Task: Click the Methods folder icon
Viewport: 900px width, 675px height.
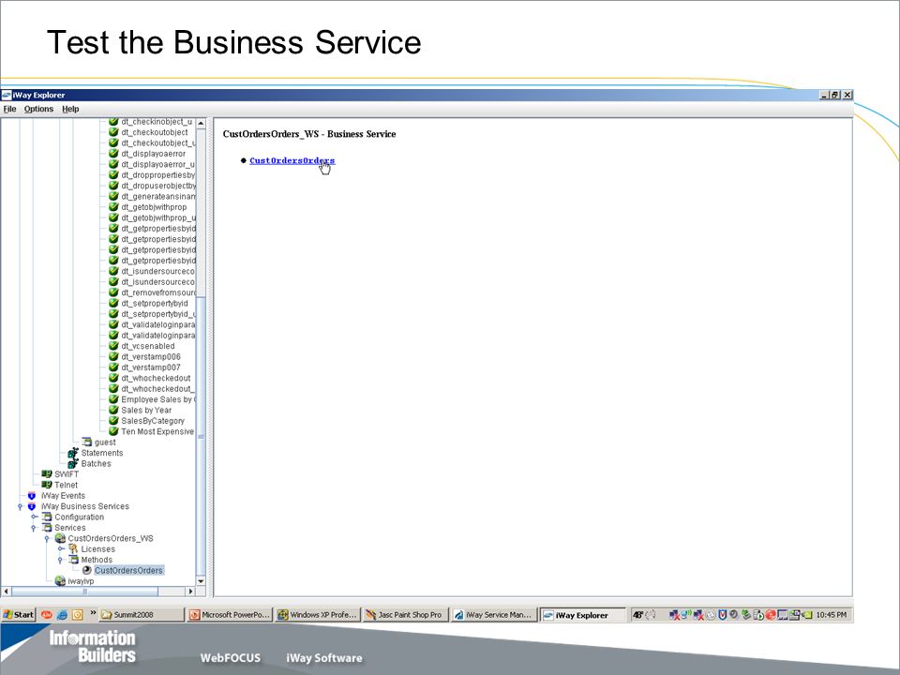Action: click(73, 560)
